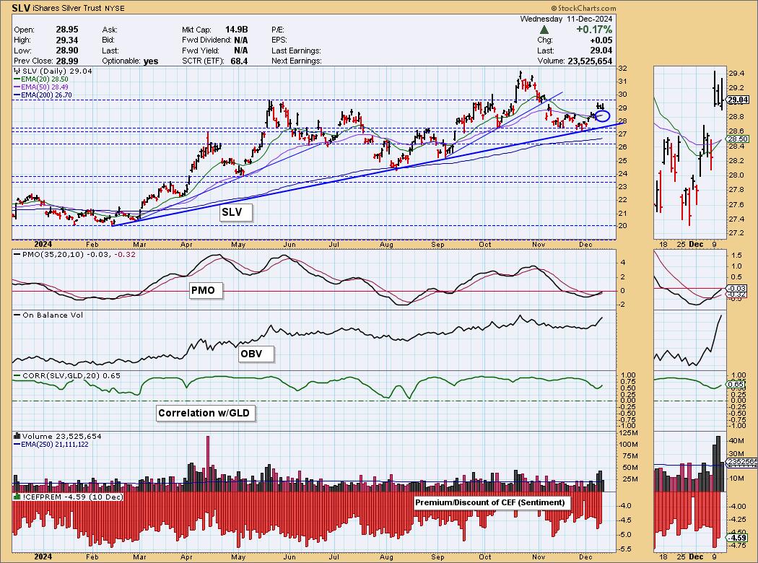This screenshot has height=563, width=758.
Task: Click the iShares Silver Trust name
Action: click(66, 9)
